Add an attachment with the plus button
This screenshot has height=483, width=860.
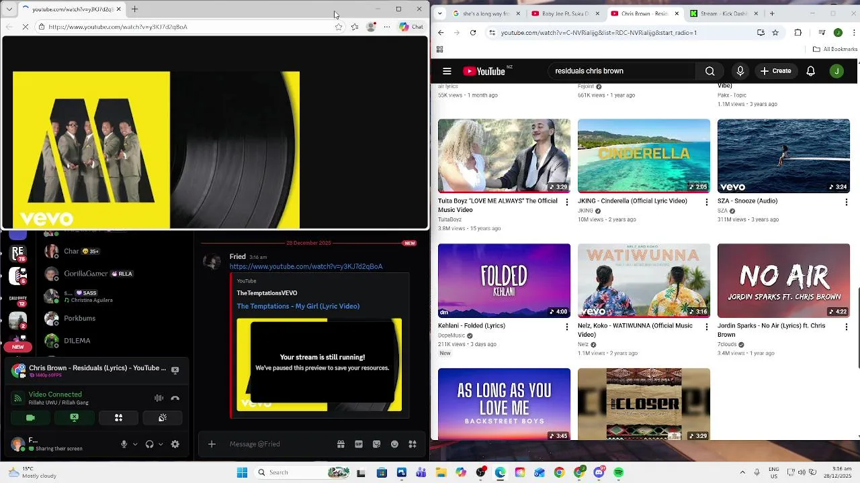pos(212,444)
